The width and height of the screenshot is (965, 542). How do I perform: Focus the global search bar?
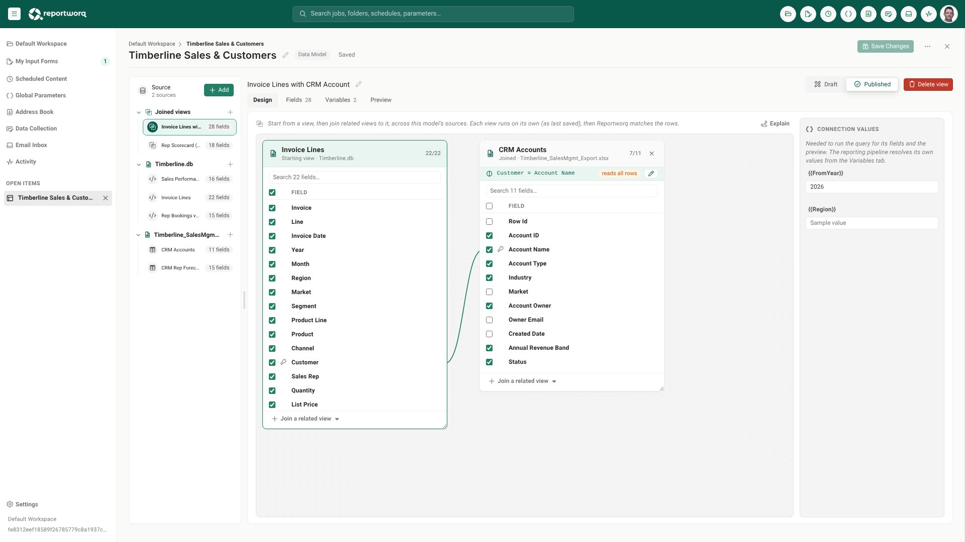pos(433,14)
